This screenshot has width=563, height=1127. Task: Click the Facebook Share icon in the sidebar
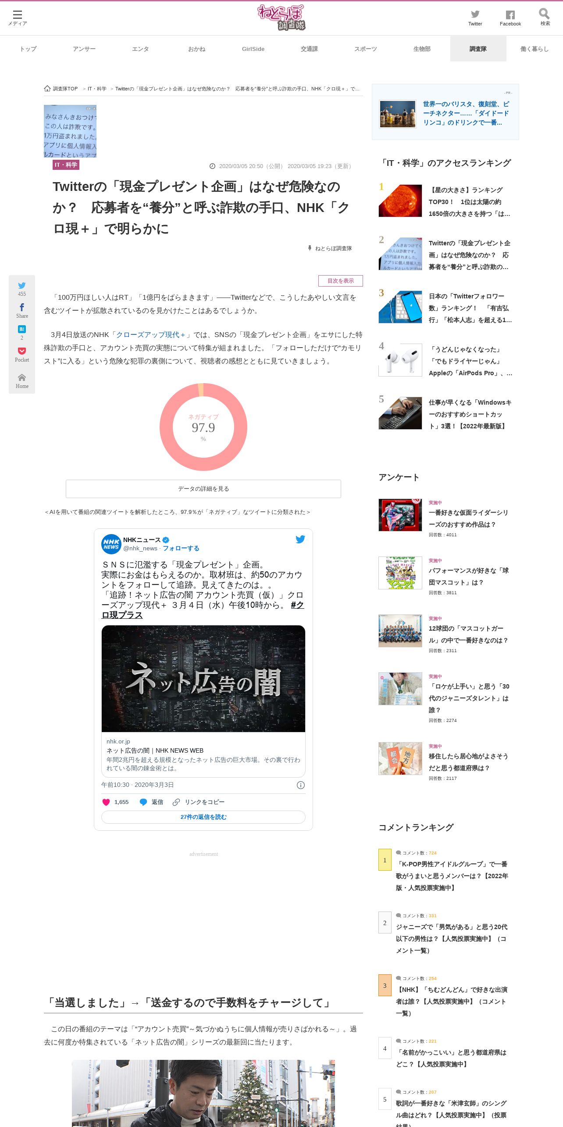coord(22,311)
